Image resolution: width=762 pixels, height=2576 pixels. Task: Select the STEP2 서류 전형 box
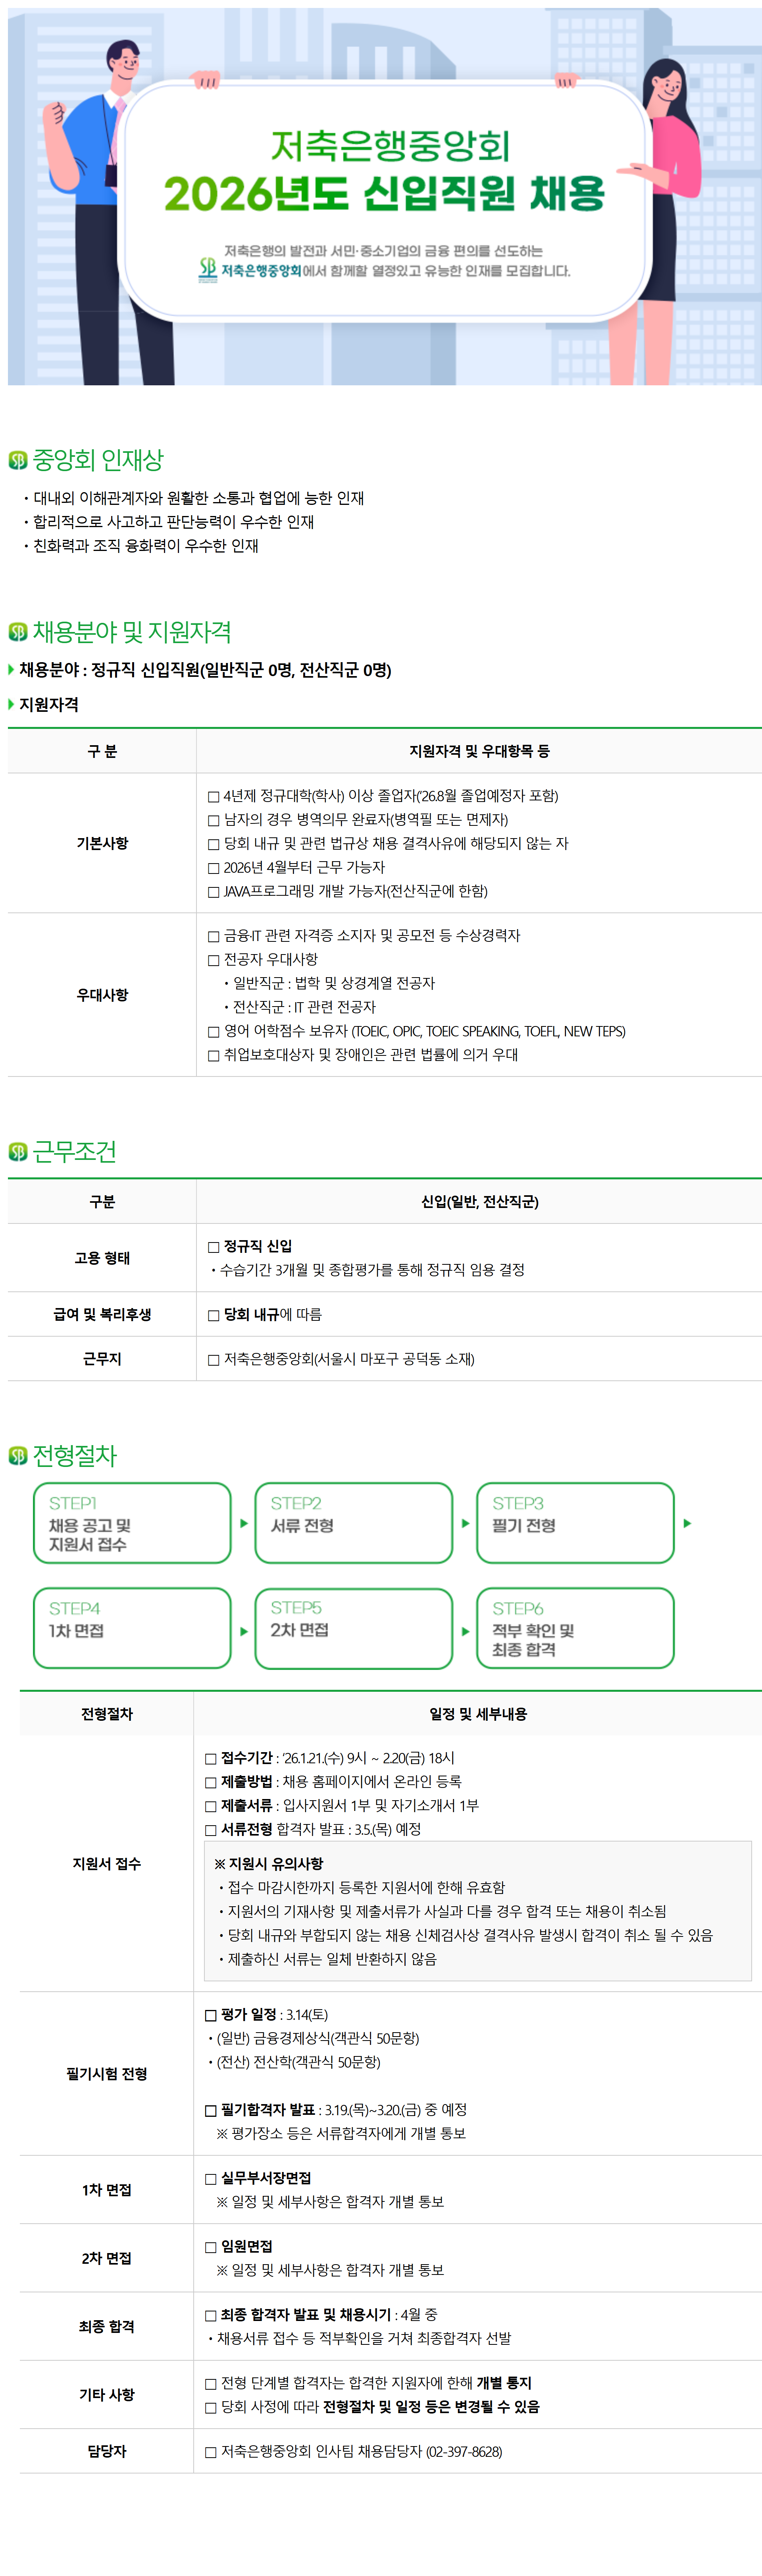pos(354,1523)
